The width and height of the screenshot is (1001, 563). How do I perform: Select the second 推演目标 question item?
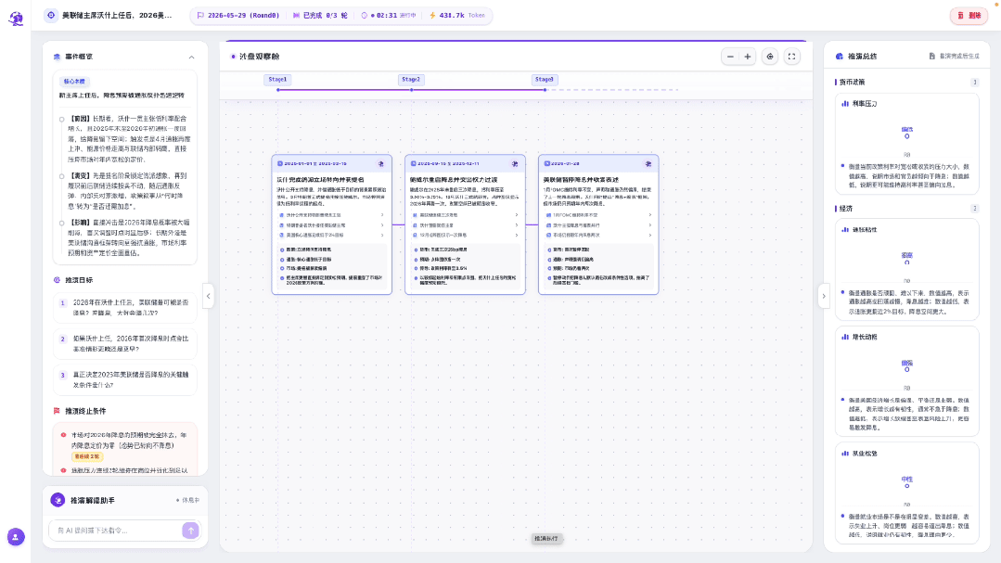tap(125, 343)
